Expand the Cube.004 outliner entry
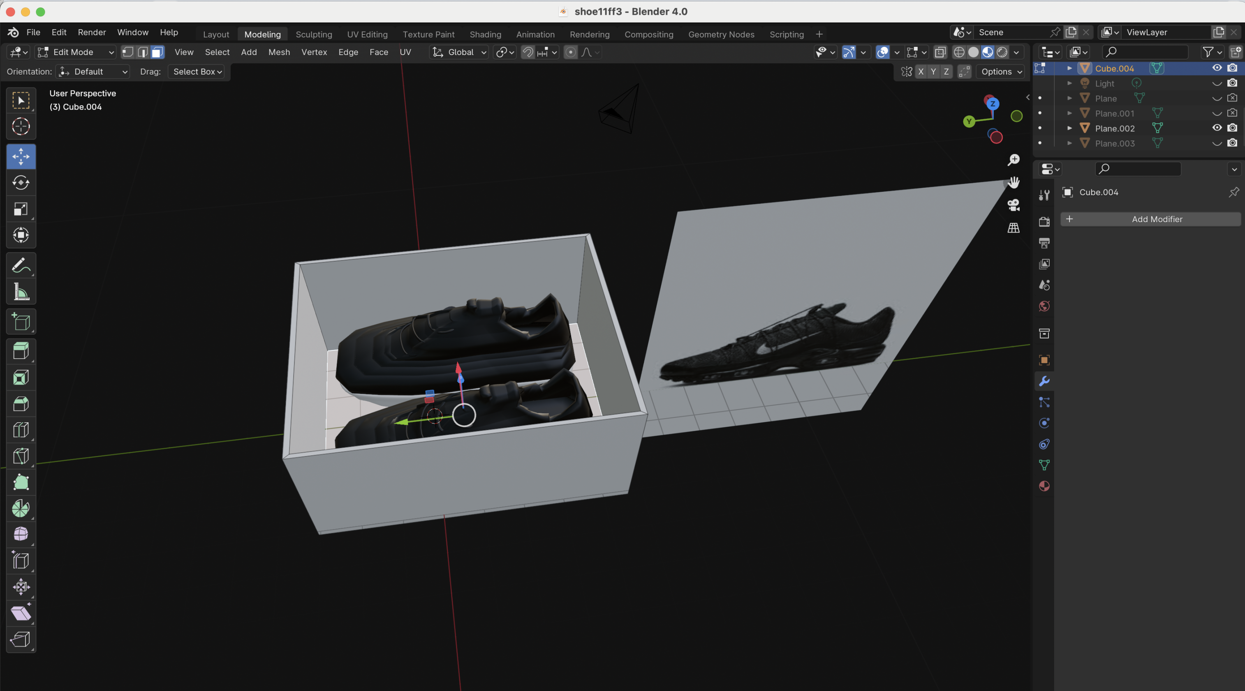 tap(1069, 68)
